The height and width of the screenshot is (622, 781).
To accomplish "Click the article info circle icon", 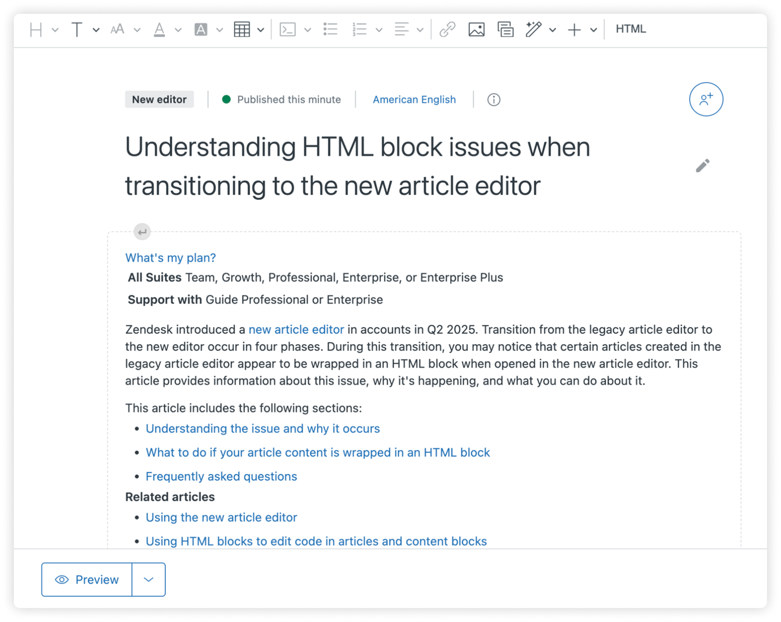I will tap(494, 100).
